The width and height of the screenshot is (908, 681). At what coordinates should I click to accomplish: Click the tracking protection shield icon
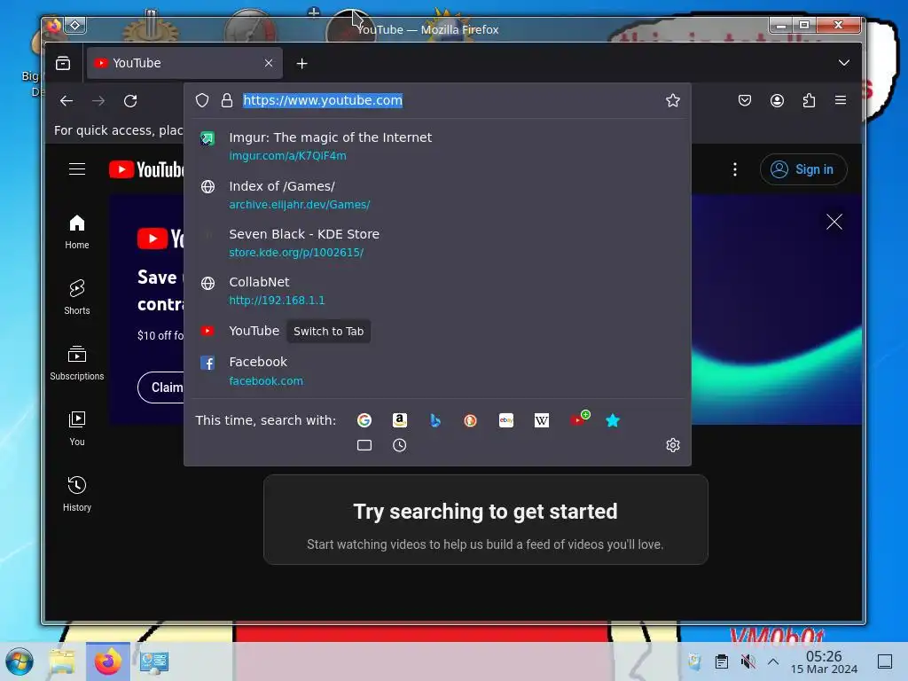[201, 101]
